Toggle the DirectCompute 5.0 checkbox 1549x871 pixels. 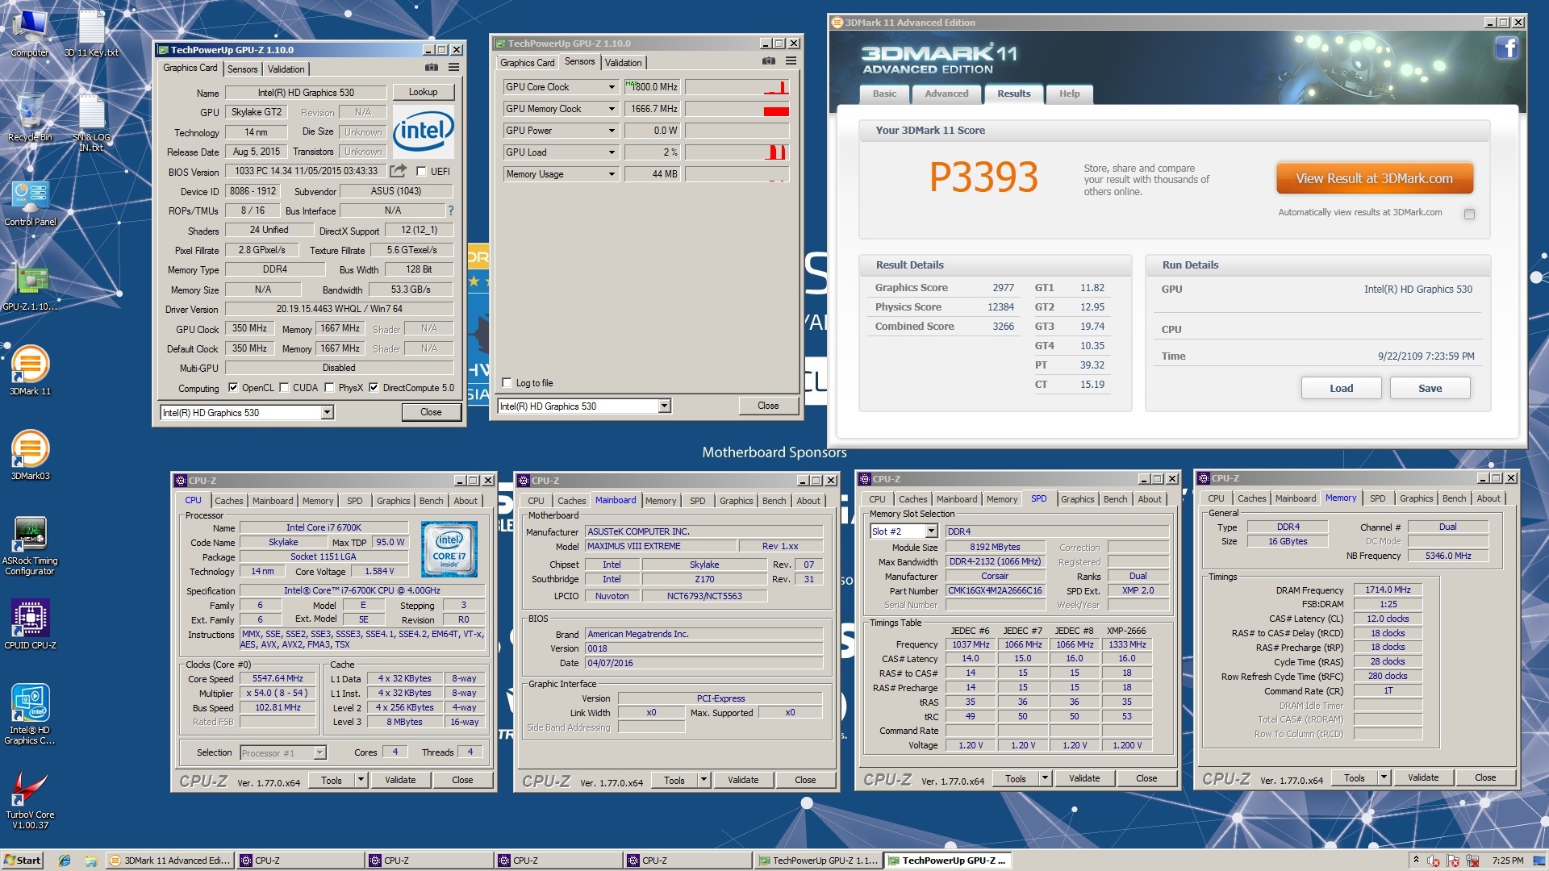point(374,388)
